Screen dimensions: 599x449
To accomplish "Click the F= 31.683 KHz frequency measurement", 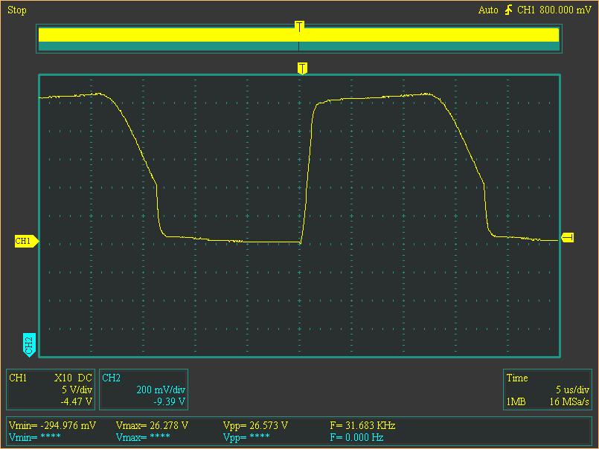I will tap(362, 426).
